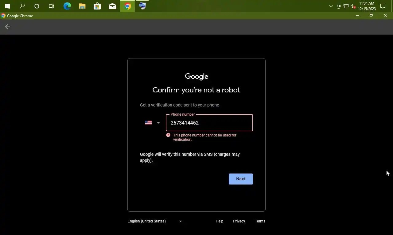Click the Google logo
The image size is (393, 235).
pos(196,76)
